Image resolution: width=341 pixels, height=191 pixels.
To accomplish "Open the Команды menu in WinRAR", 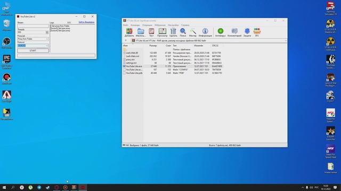I will [135, 25].
